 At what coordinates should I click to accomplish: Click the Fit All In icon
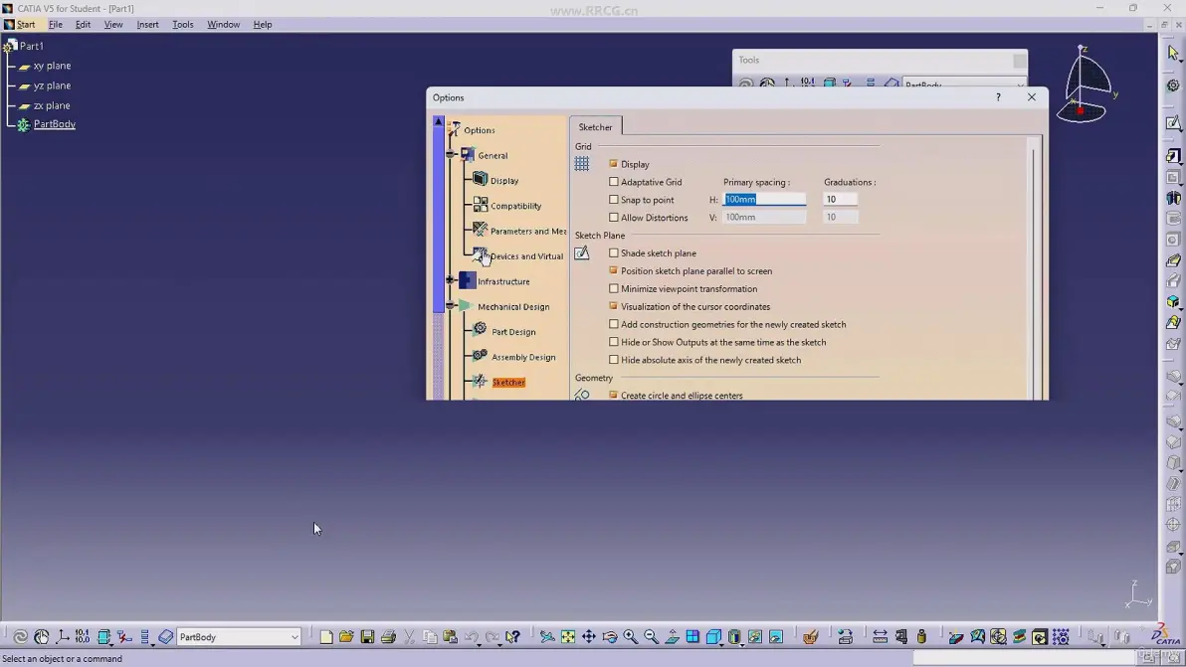pos(568,637)
